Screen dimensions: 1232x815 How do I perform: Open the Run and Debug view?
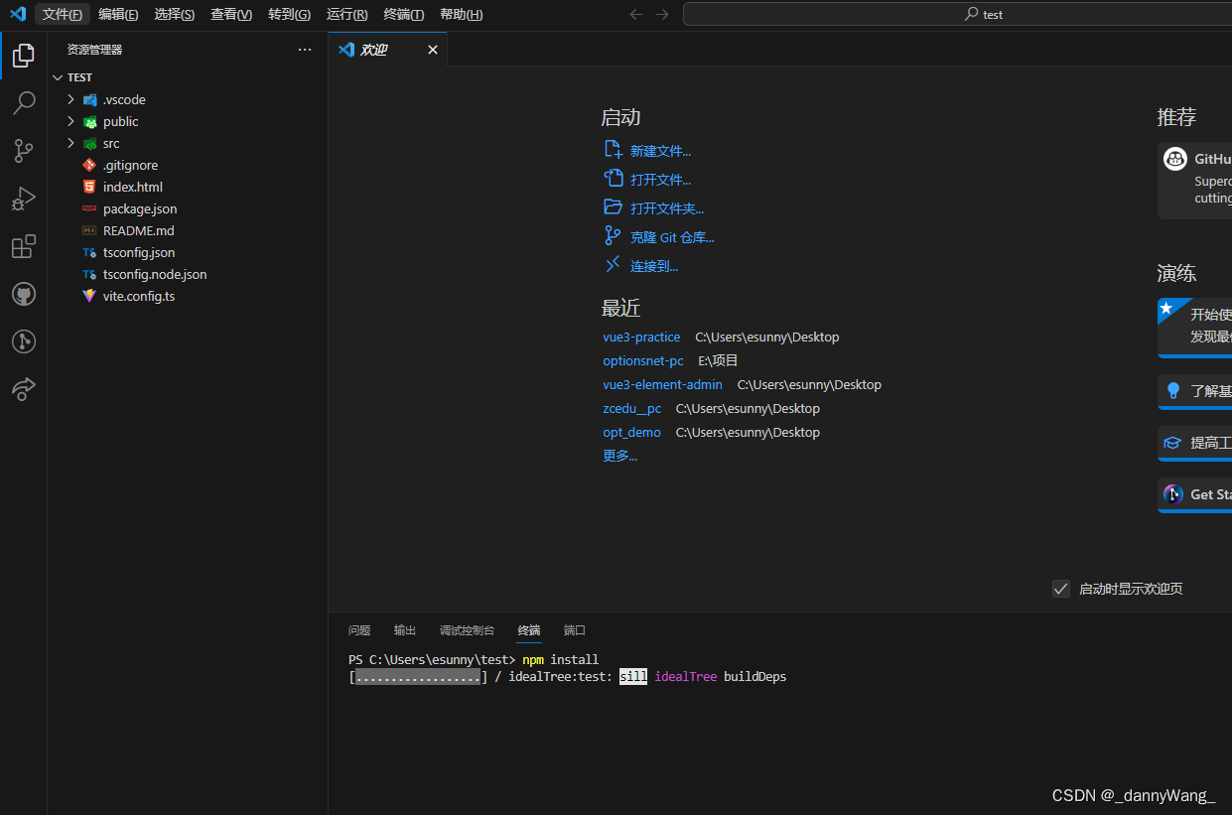click(24, 199)
